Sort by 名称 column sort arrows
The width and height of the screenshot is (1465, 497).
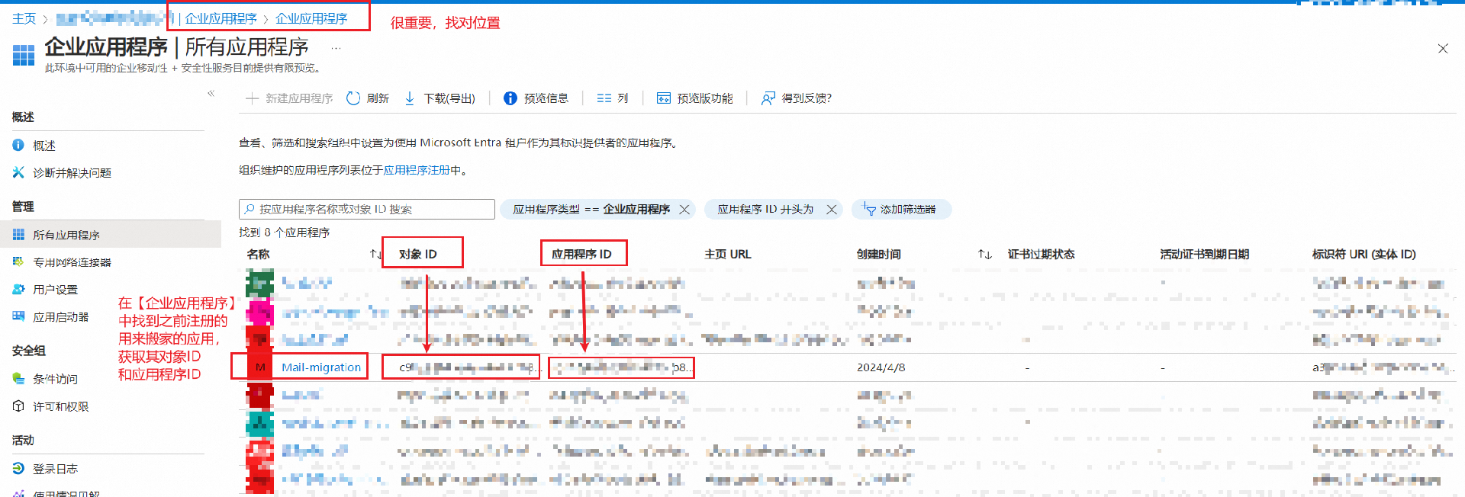(x=375, y=255)
